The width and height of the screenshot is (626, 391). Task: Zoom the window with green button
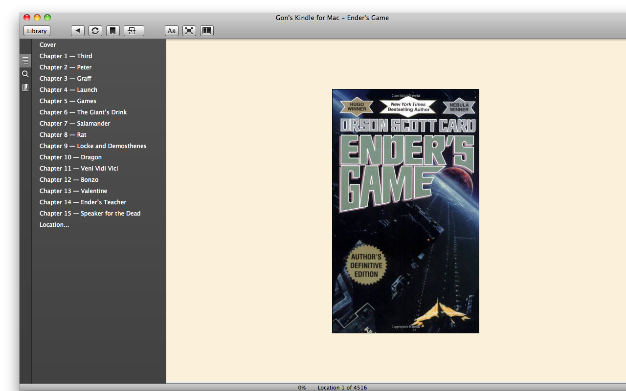click(47, 18)
